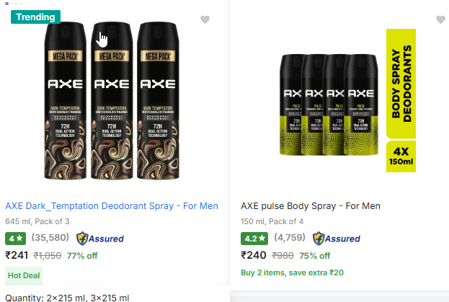The height and width of the screenshot is (302, 449).
Task: Click the 35,580 ratings count
Action: click(x=50, y=239)
